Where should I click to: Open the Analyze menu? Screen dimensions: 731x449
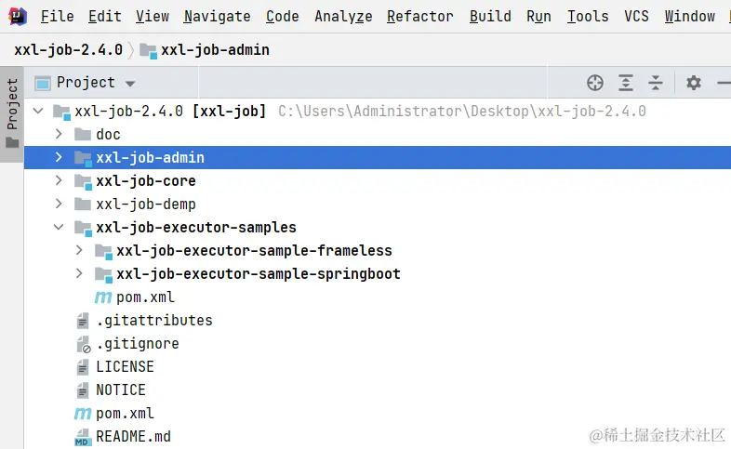(x=343, y=17)
